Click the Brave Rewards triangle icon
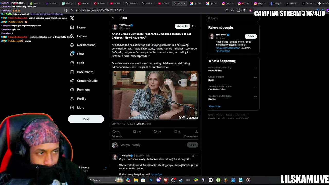Viewport: 329px width, 185px height. pyautogui.click(x=250, y=10)
